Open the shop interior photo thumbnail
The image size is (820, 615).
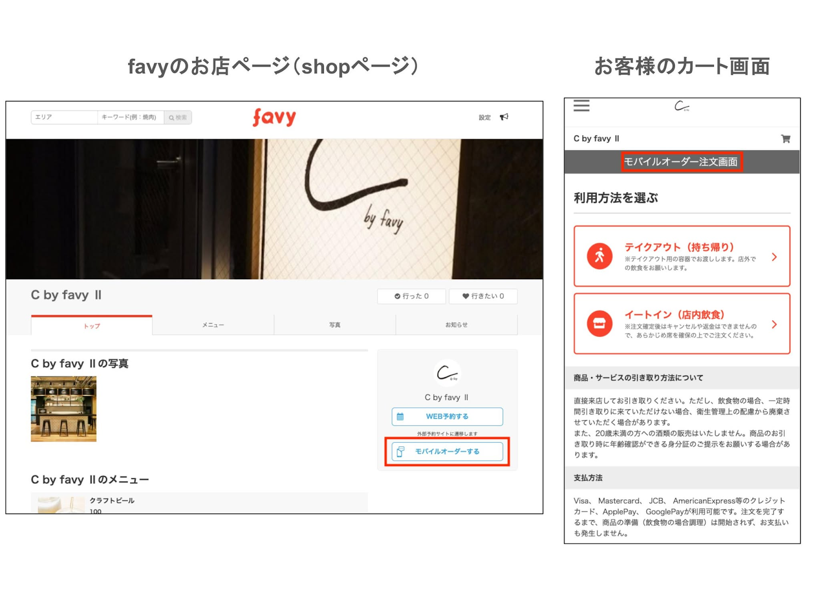point(64,409)
